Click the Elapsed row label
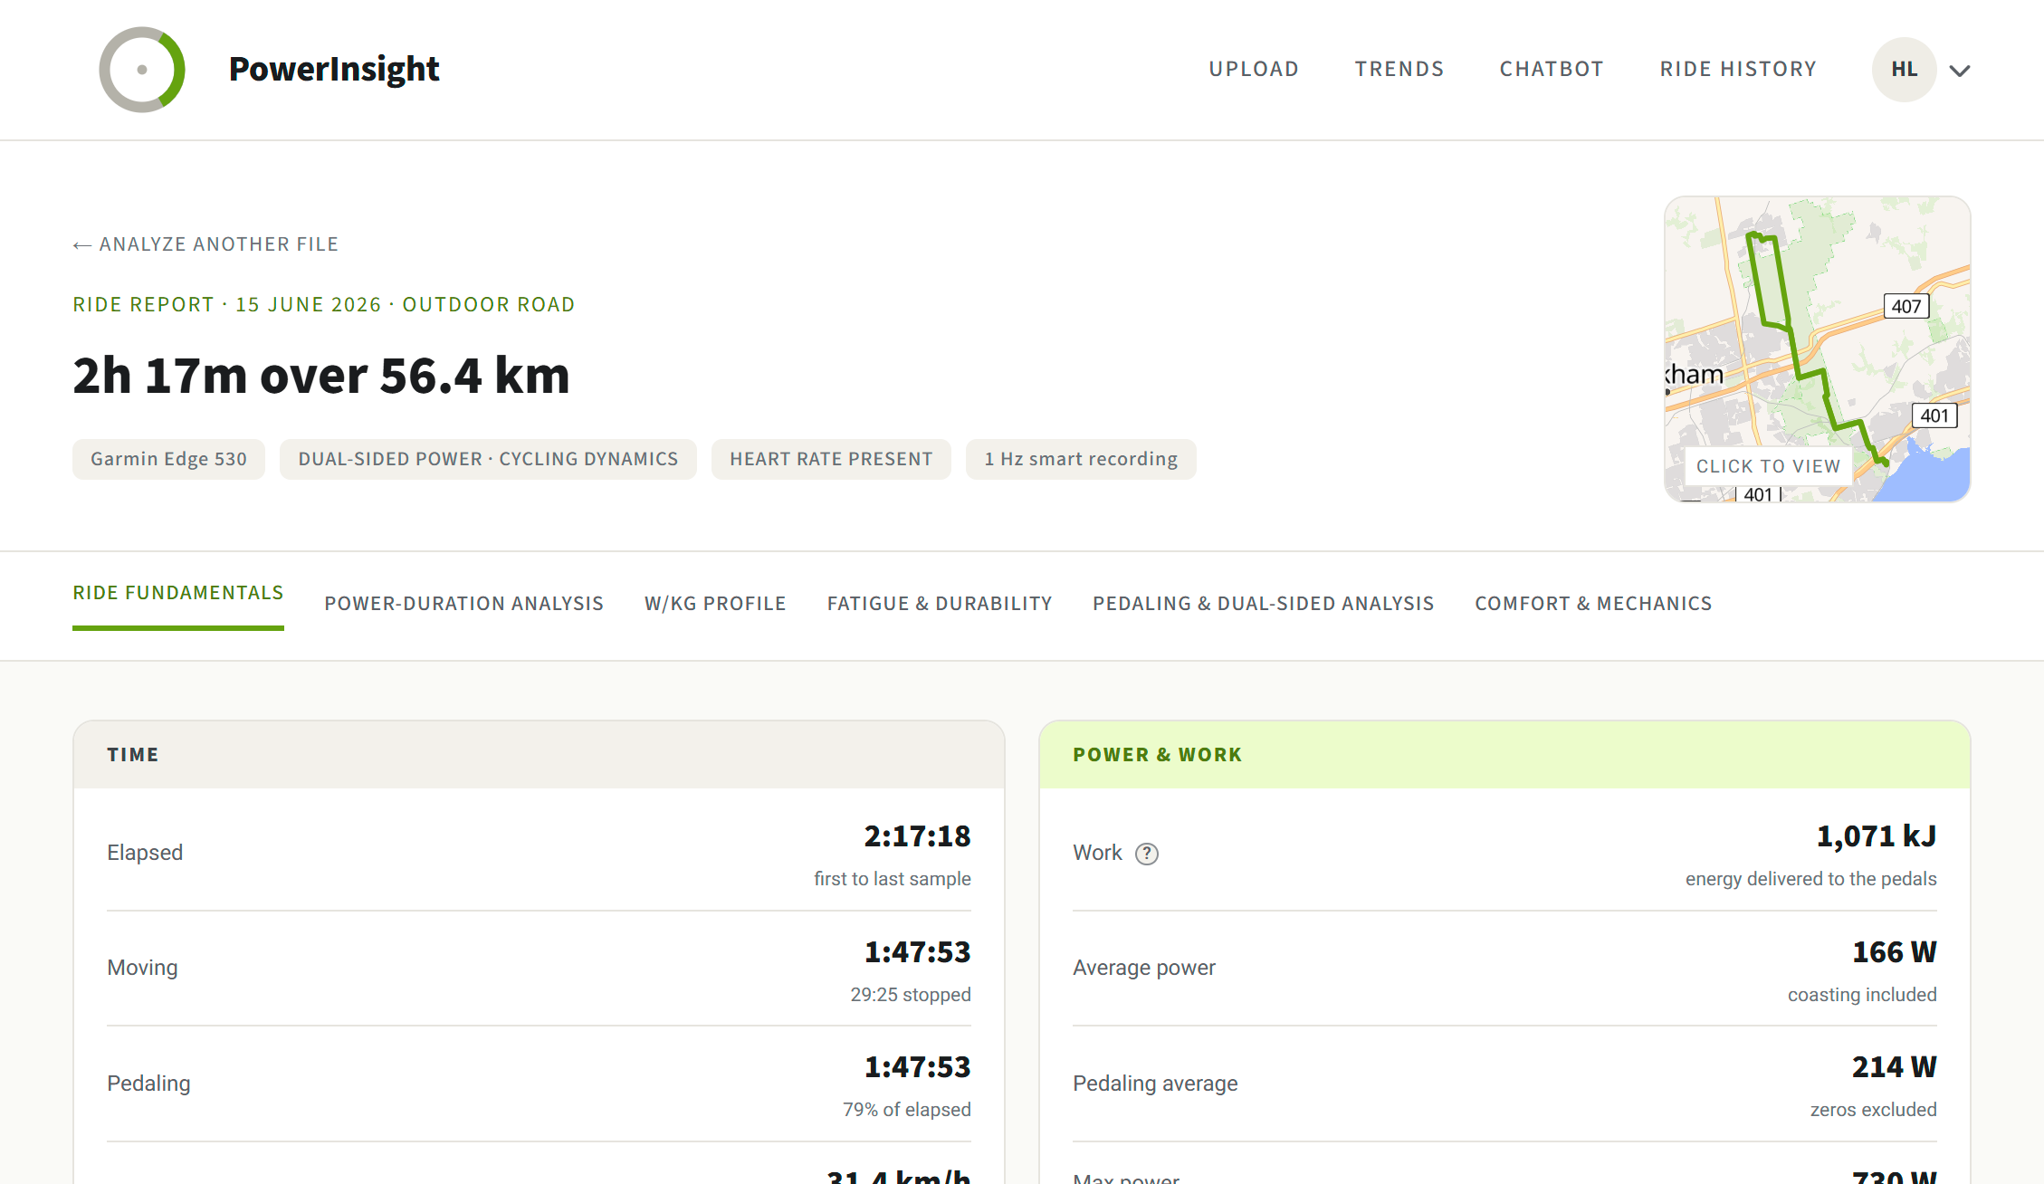Image resolution: width=2044 pixels, height=1184 pixels. point(145,853)
